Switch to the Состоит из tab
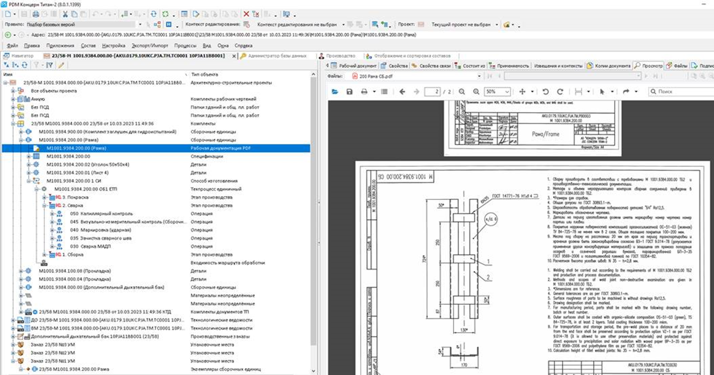The height and width of the screenshot is (375, 714). pos(469,66)
